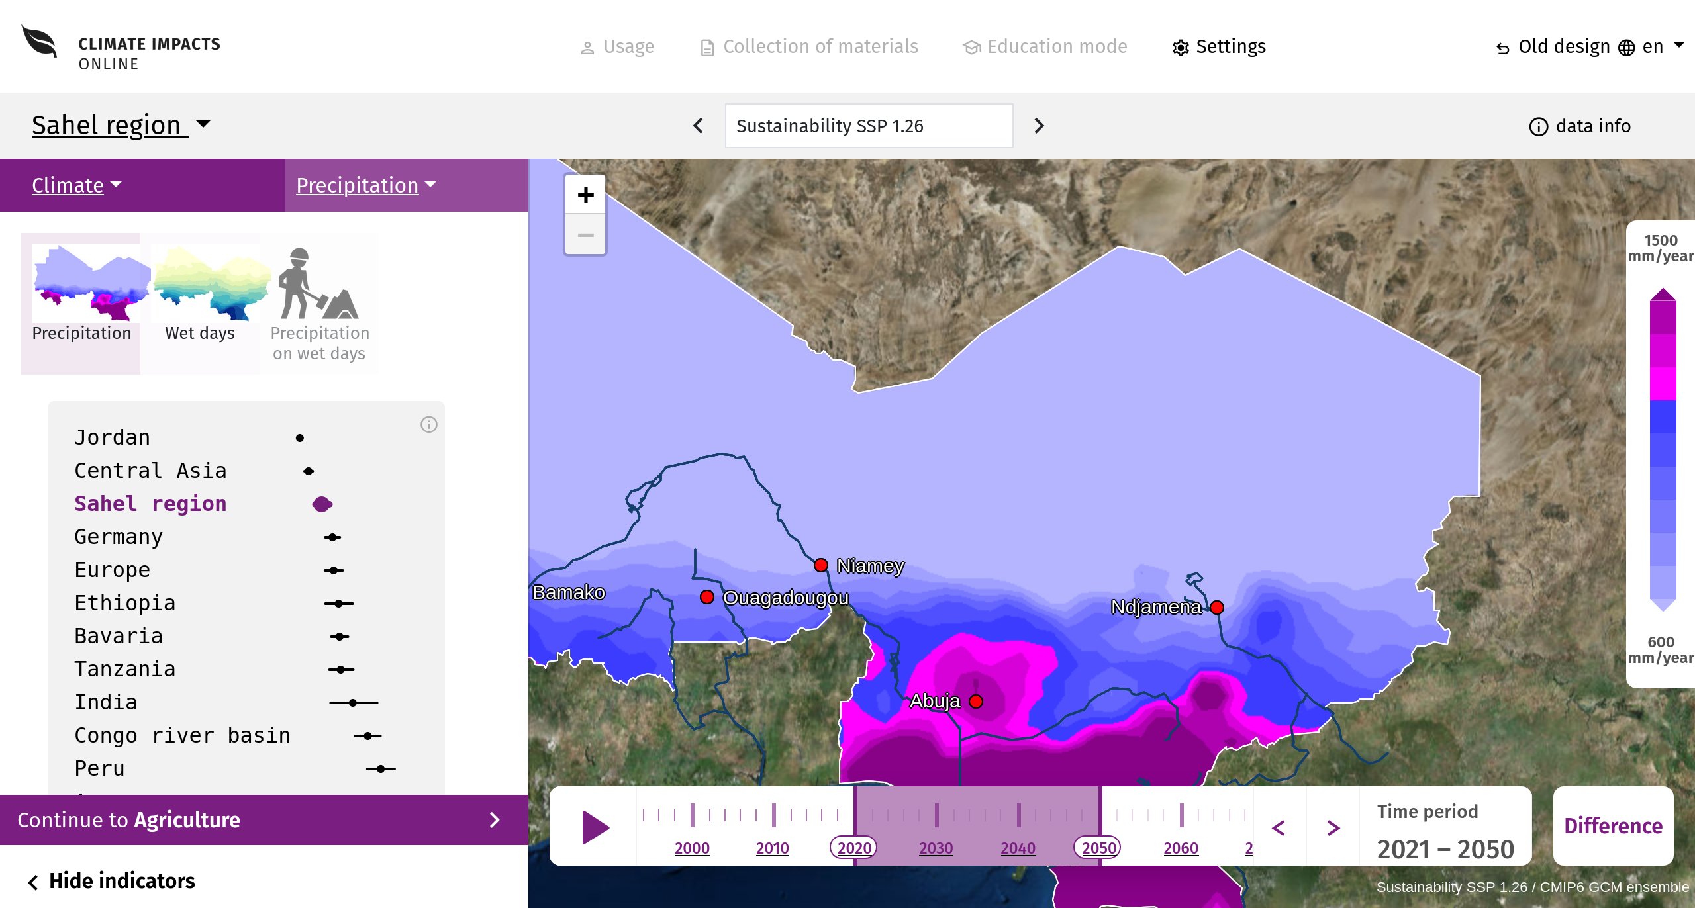Continue to Agriculture section

264,820
